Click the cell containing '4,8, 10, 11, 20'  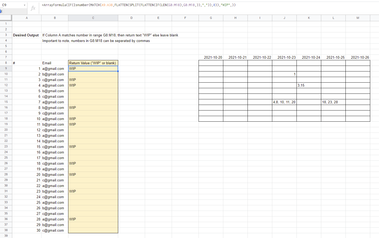point(284,102)
